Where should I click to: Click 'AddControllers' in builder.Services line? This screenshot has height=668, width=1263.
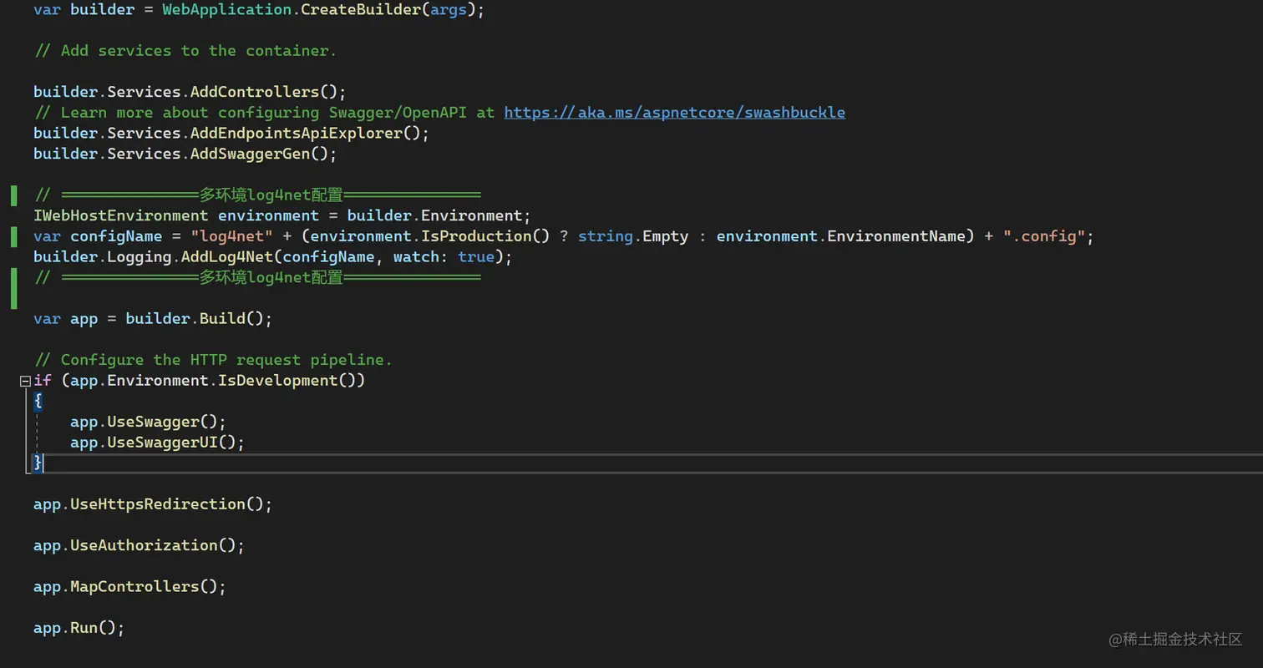pyautogui.click(x=255, y=92)
